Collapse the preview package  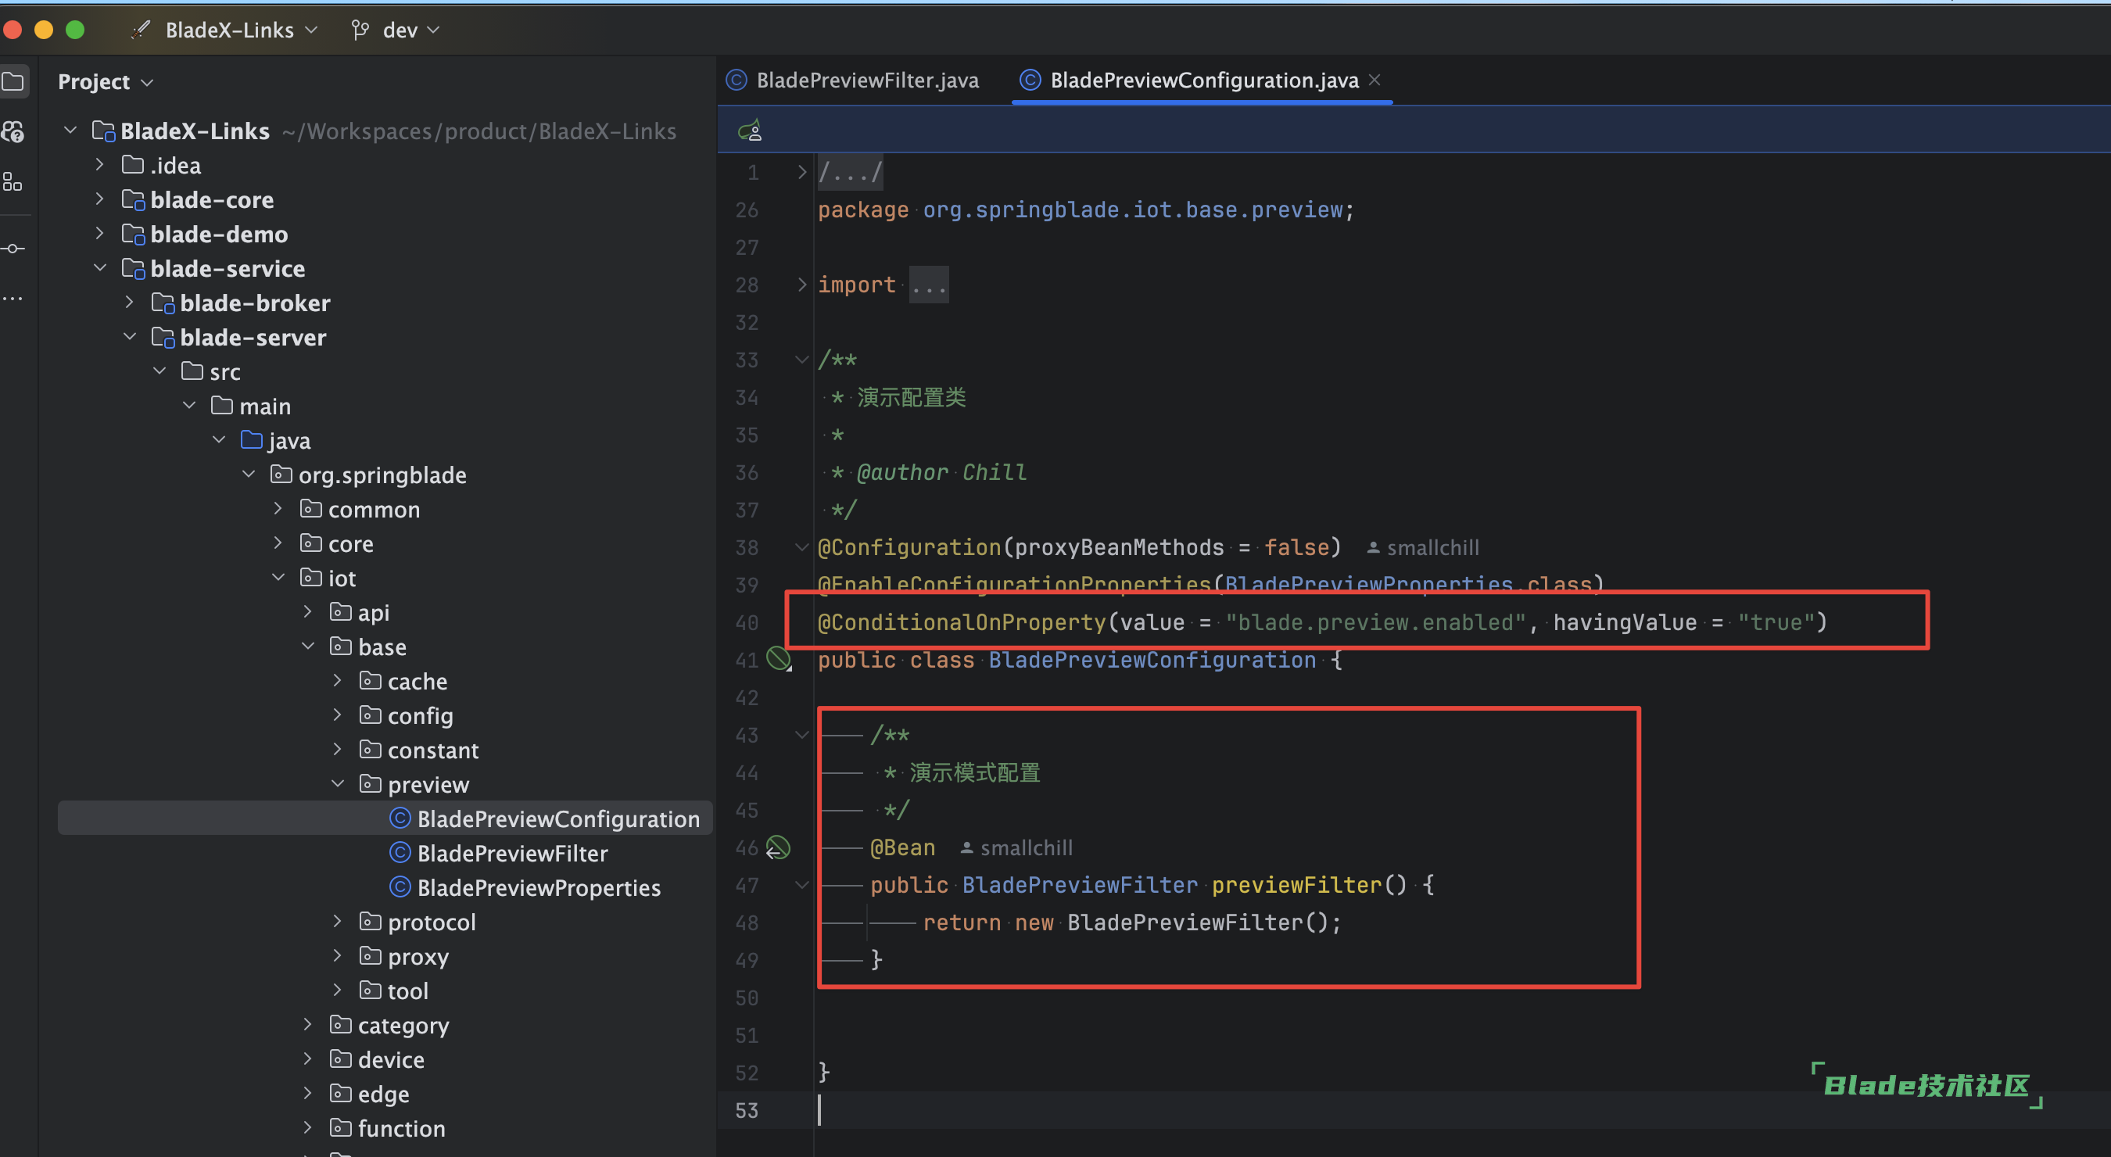[x=337, y=784]
